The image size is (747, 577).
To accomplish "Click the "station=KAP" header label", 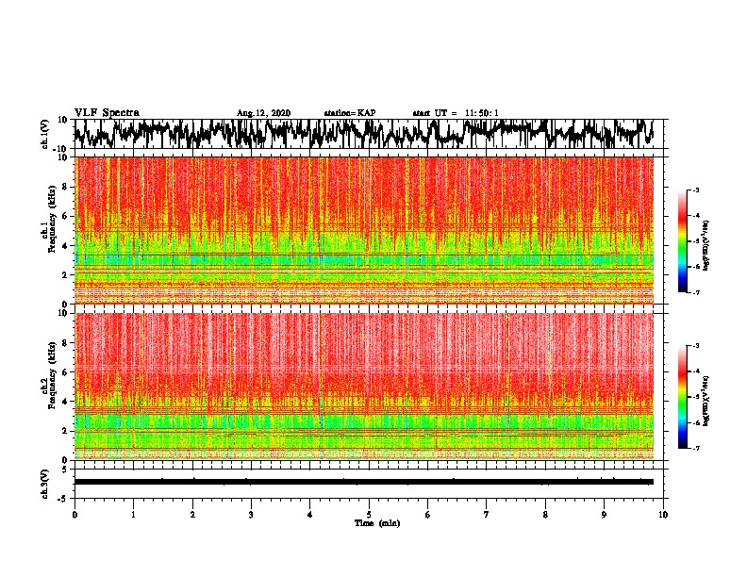I will [350, 113].
